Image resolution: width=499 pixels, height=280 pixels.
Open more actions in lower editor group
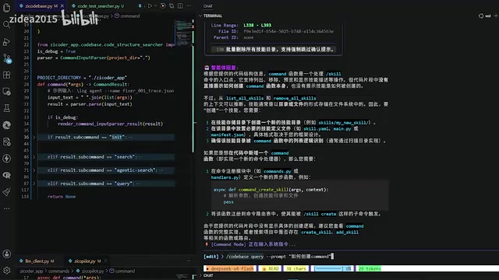(189, 261)
